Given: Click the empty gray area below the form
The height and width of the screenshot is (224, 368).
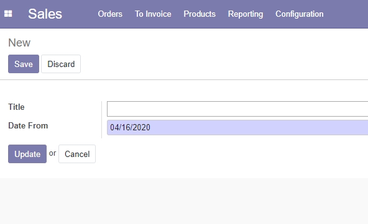Looking at the screenshot, I should 184,201.
